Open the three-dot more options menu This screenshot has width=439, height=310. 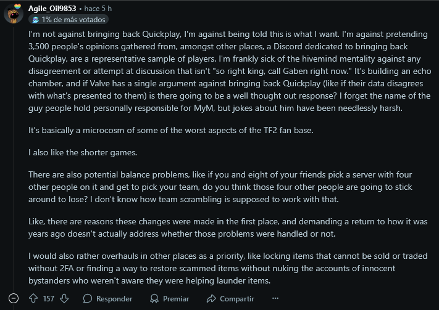[275, 298]
